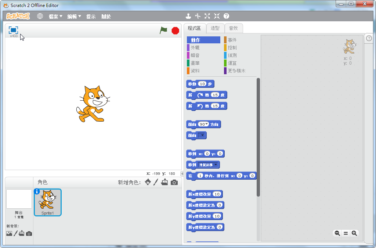Click the 10 steps field in 移動 block
The width and height of the screenshot is (376, 248).
[202, 84]
